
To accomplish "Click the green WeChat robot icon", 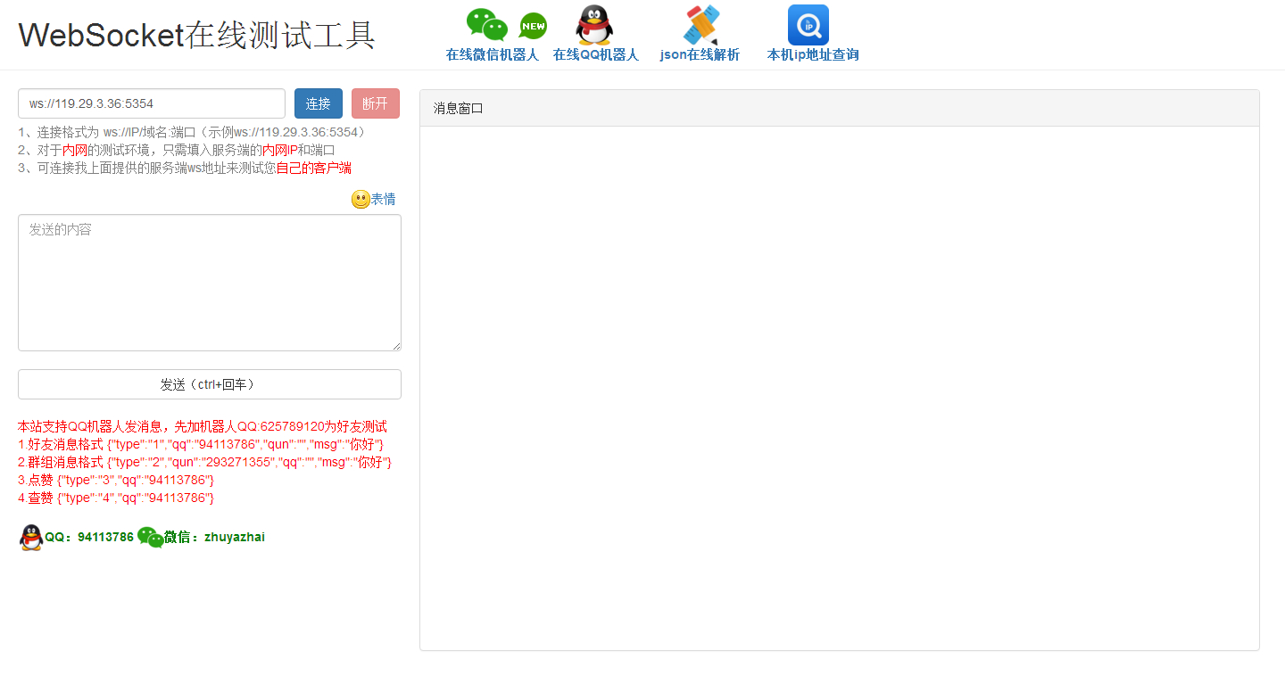I will tap(487, 25).
